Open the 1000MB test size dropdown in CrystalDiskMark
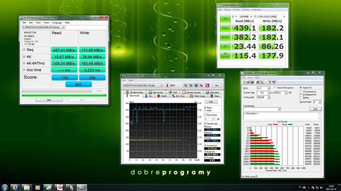Image resolution: width=341 pixels, height=191 pixels. tap(245, 16)
